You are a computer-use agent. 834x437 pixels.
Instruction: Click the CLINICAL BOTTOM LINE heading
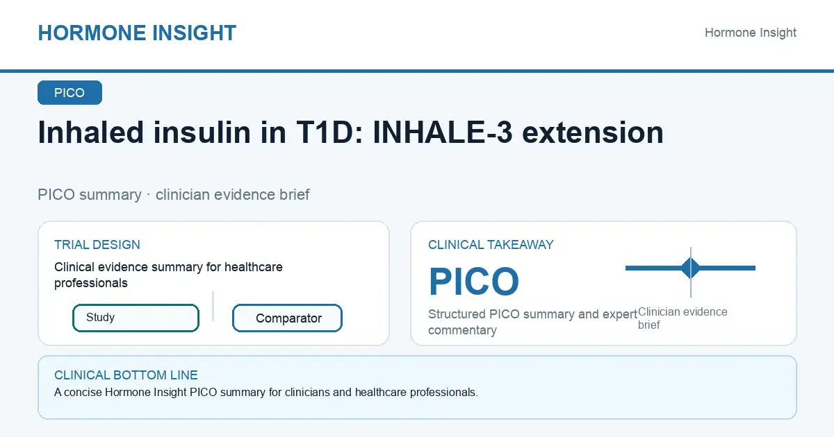click(x=126, y=375)
